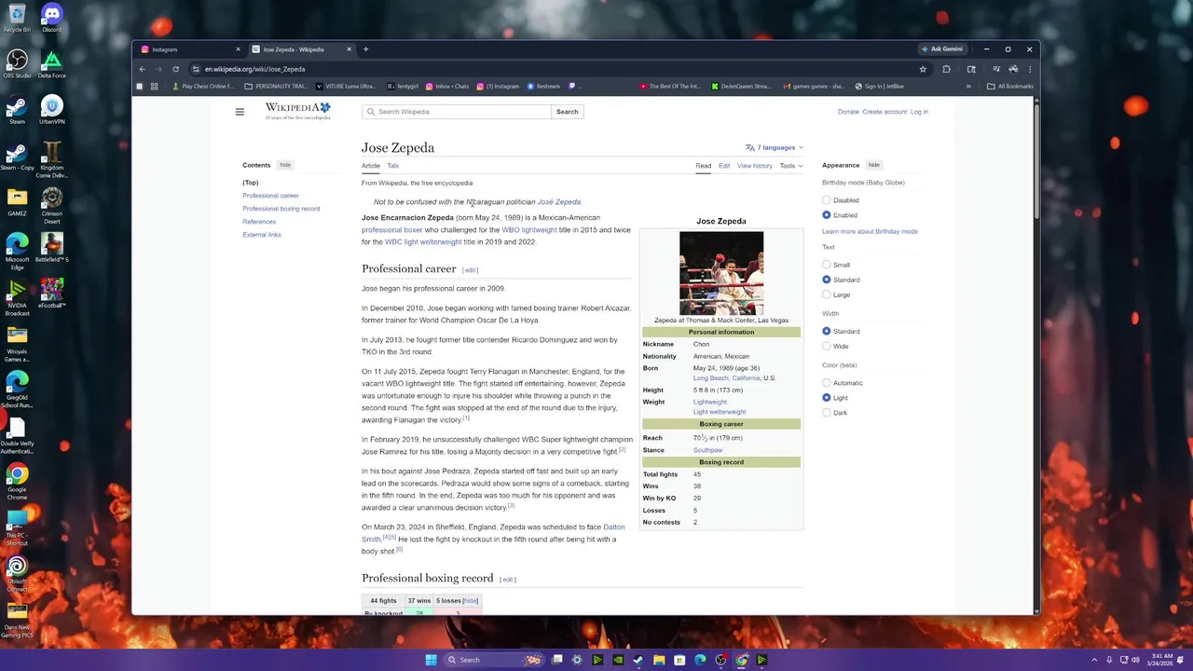Click the volume icon in system tray
The width and height of the screenshot is (1193, 671).
(1134, 660)
